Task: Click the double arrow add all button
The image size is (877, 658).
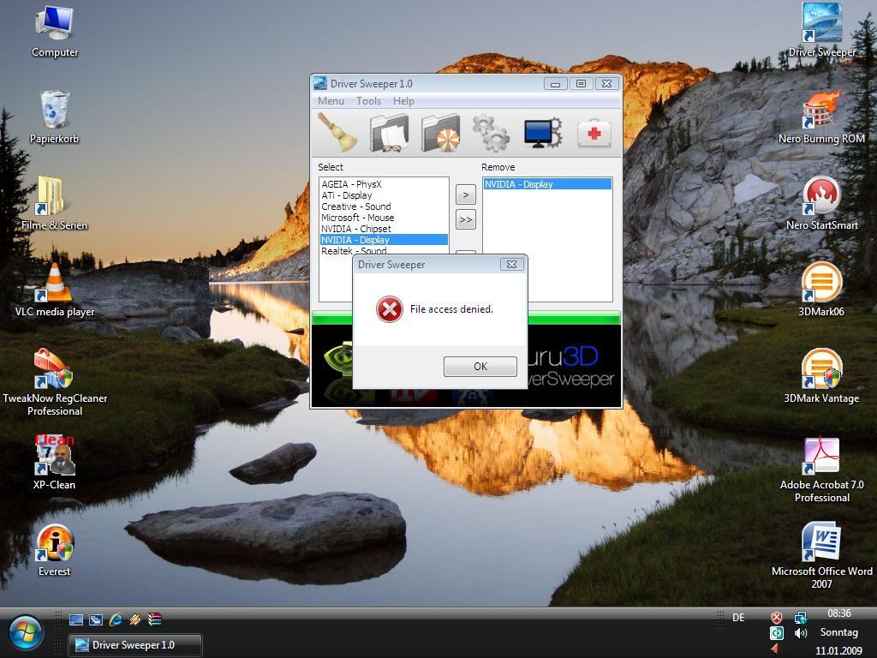Action: pyautogui.click(x=465, y=220)
